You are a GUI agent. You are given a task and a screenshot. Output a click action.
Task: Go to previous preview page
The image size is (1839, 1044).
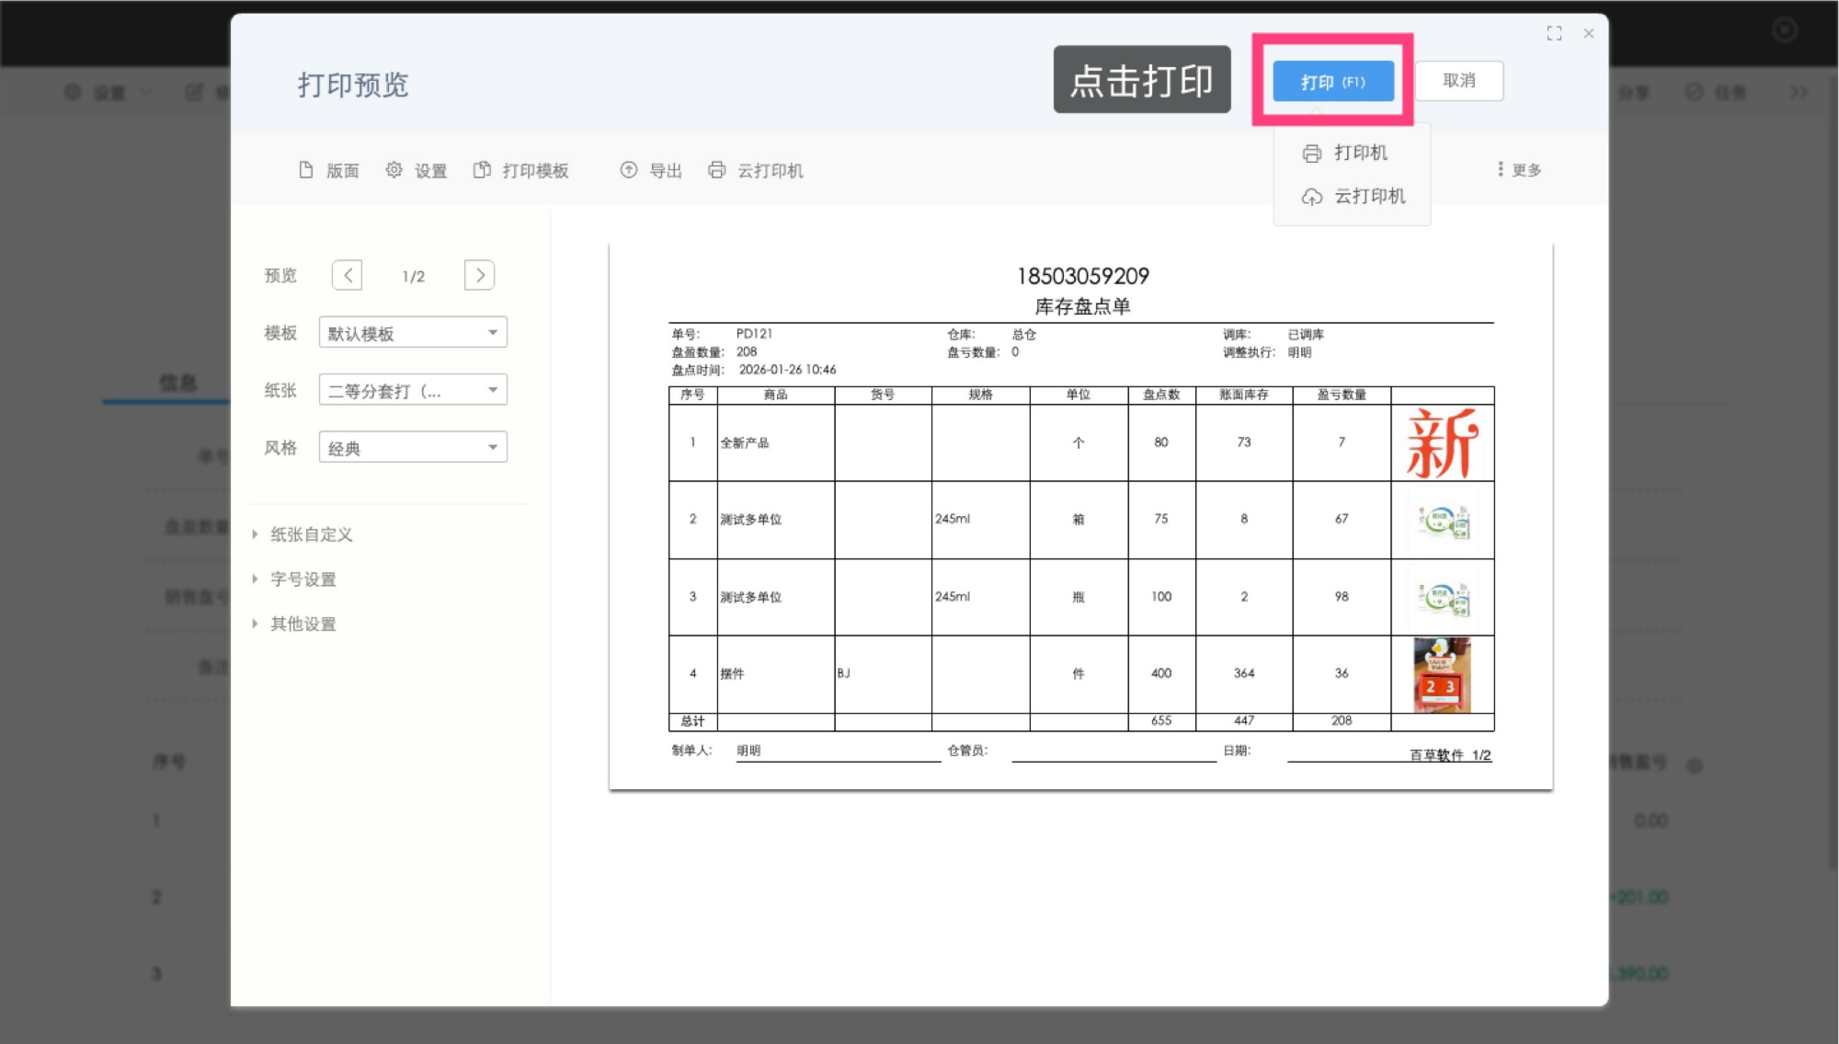click(347, 275)
